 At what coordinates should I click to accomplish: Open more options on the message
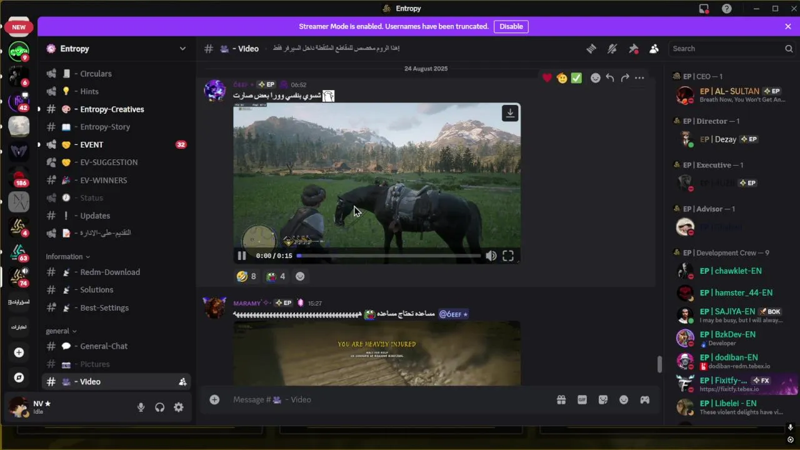639,78
